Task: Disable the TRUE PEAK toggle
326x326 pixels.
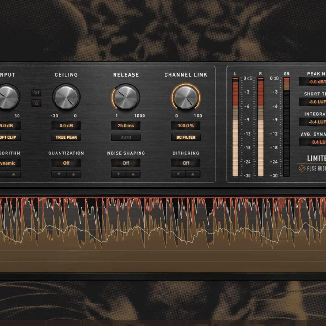Action: coord(66,137)
